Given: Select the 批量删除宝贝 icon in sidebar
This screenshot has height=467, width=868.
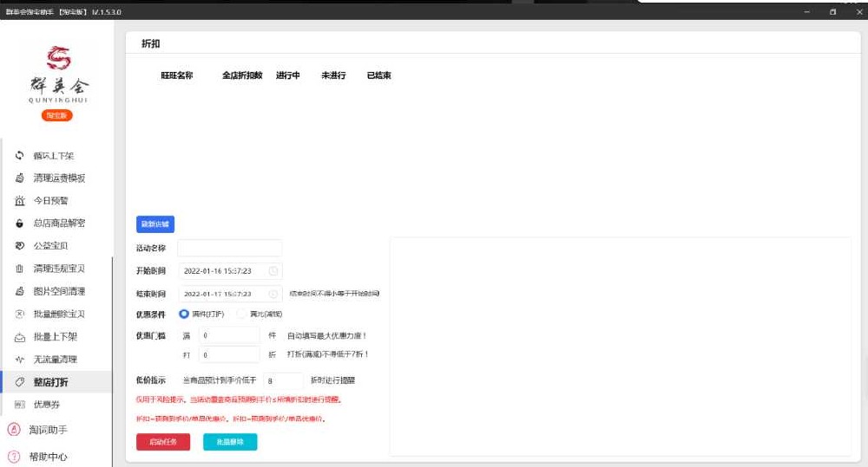Looking at the screenshot, I should coord(20,314).
